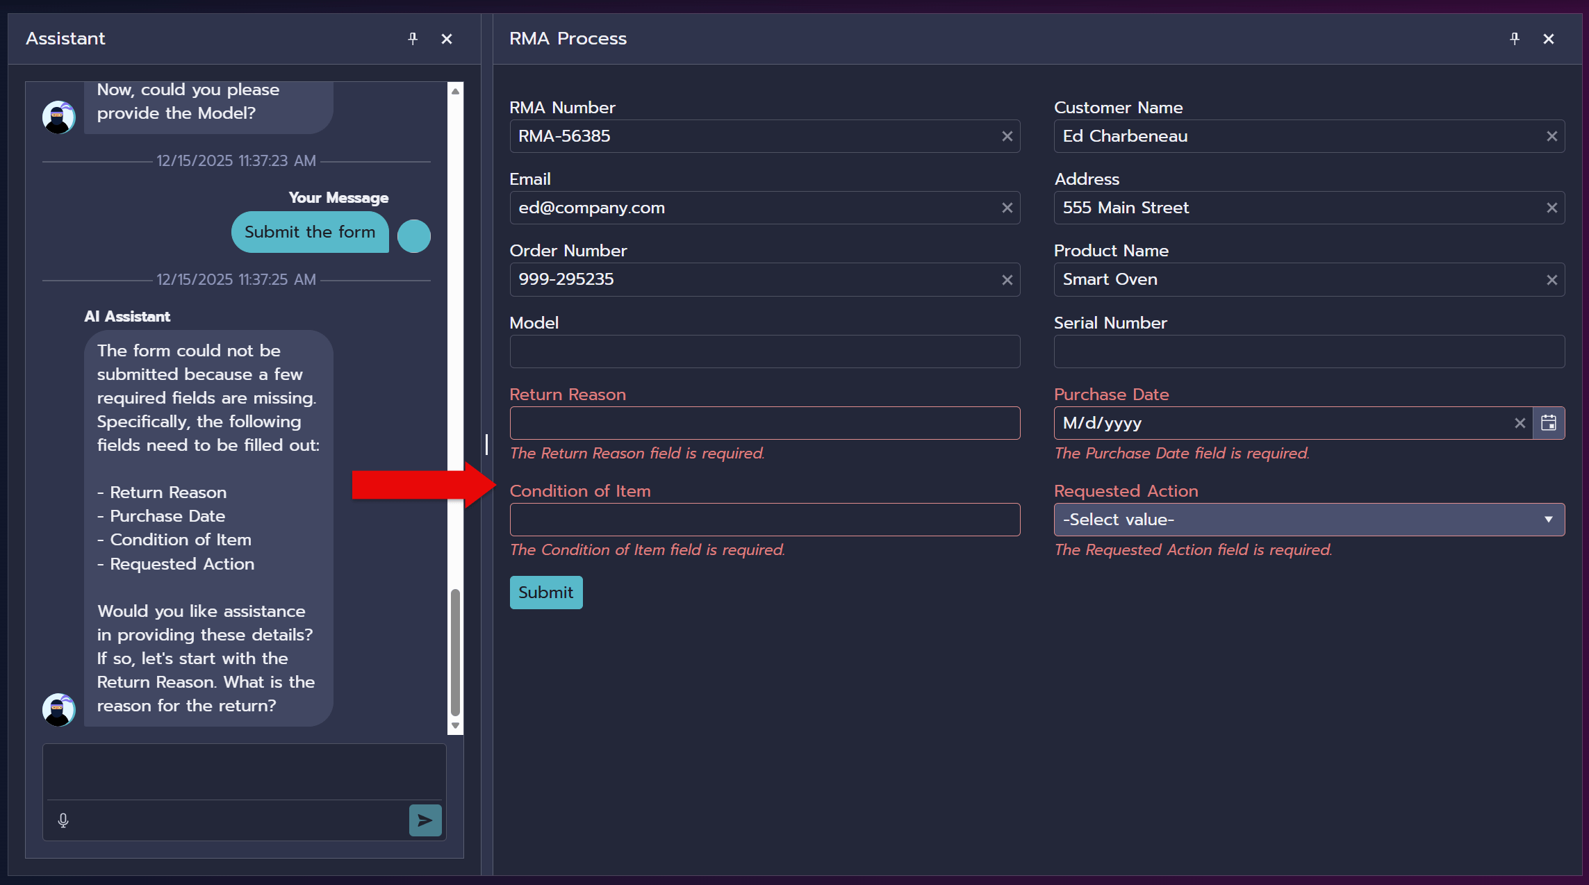Click the microphone icon in the chat input

tap(63, 820)
